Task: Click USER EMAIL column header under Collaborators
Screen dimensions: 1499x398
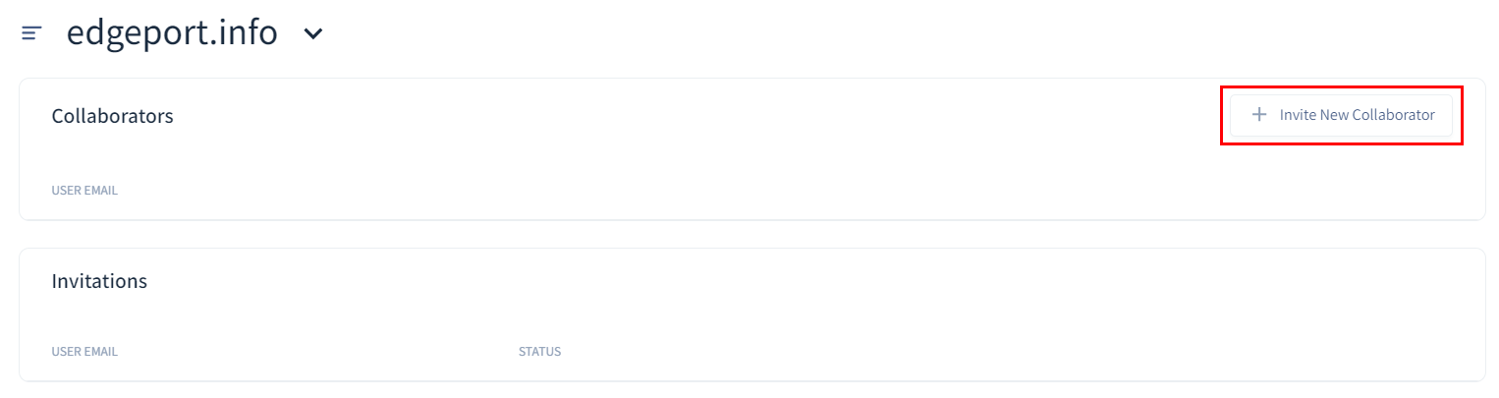Action: (x=84, y=191)
